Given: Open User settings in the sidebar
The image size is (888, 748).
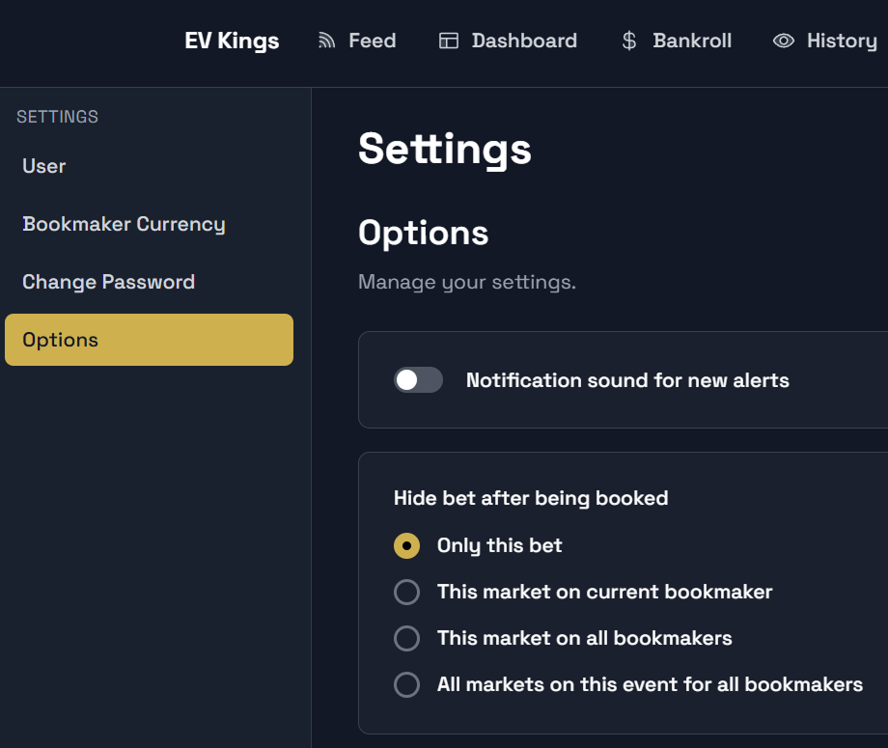Looking at the screenshot, I should click(44, 166).
